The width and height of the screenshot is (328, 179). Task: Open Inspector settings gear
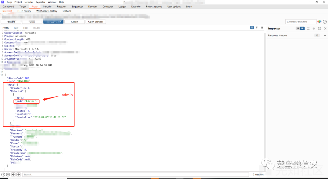(319, 29)
